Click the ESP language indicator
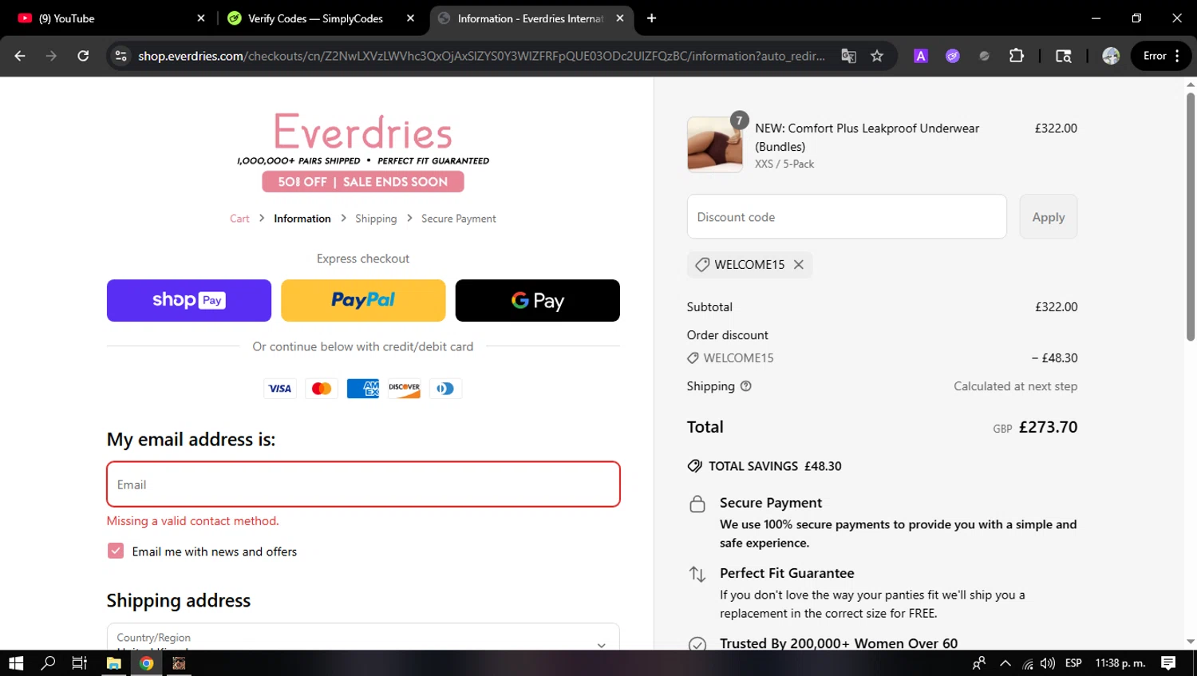This screenshot has width=1197, height=676. 1073,663
